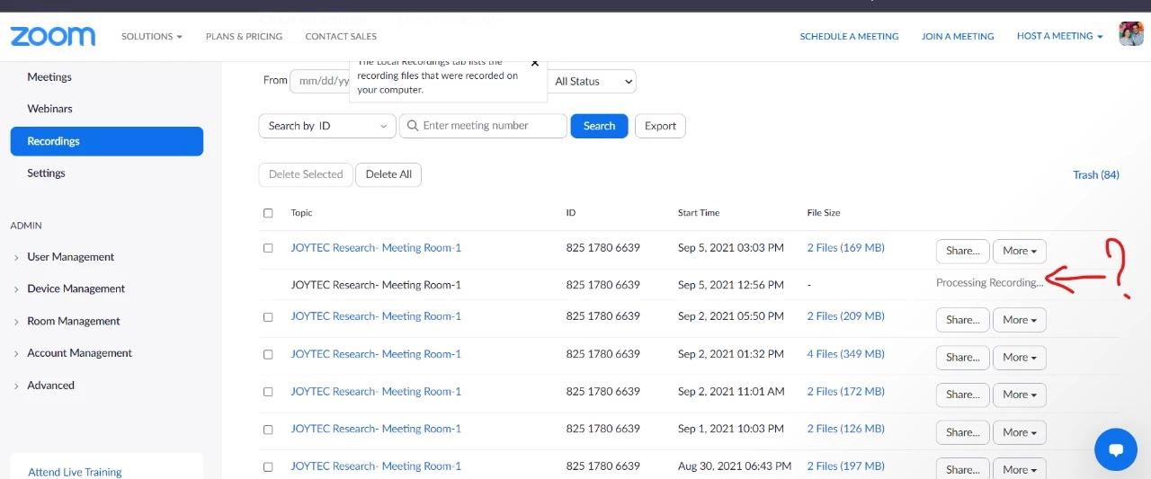Open More menu for Sep 2 11:01 AM recording
This screenshot has width=1151, height=479.
coord(1019,395)
